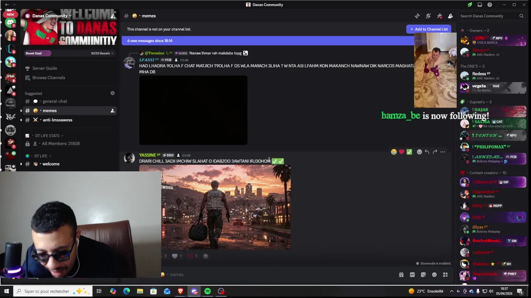Image resolution: width=531 pixels, height=298 pixels.
Task: Click the search magnifier icon
Action: pos(521,16)
